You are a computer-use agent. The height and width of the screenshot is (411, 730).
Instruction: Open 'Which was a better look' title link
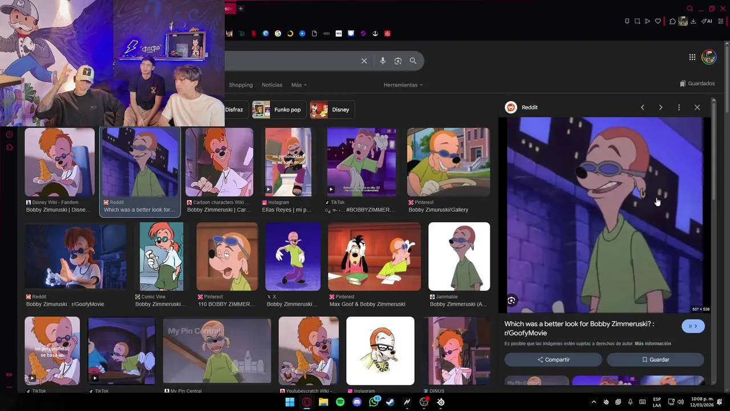pyautogui.click(x=579, y=328)
